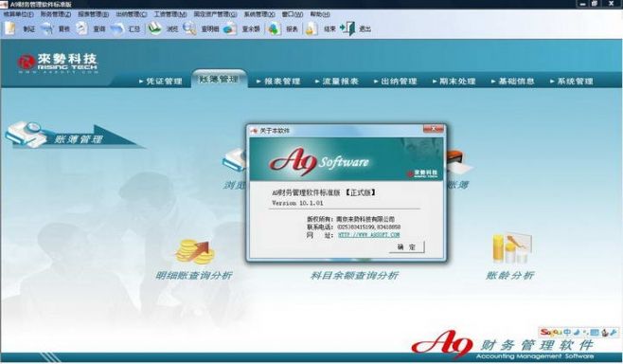
Task: Switch to the 出纳管理 navigation tab
Action: pos(396,82)
